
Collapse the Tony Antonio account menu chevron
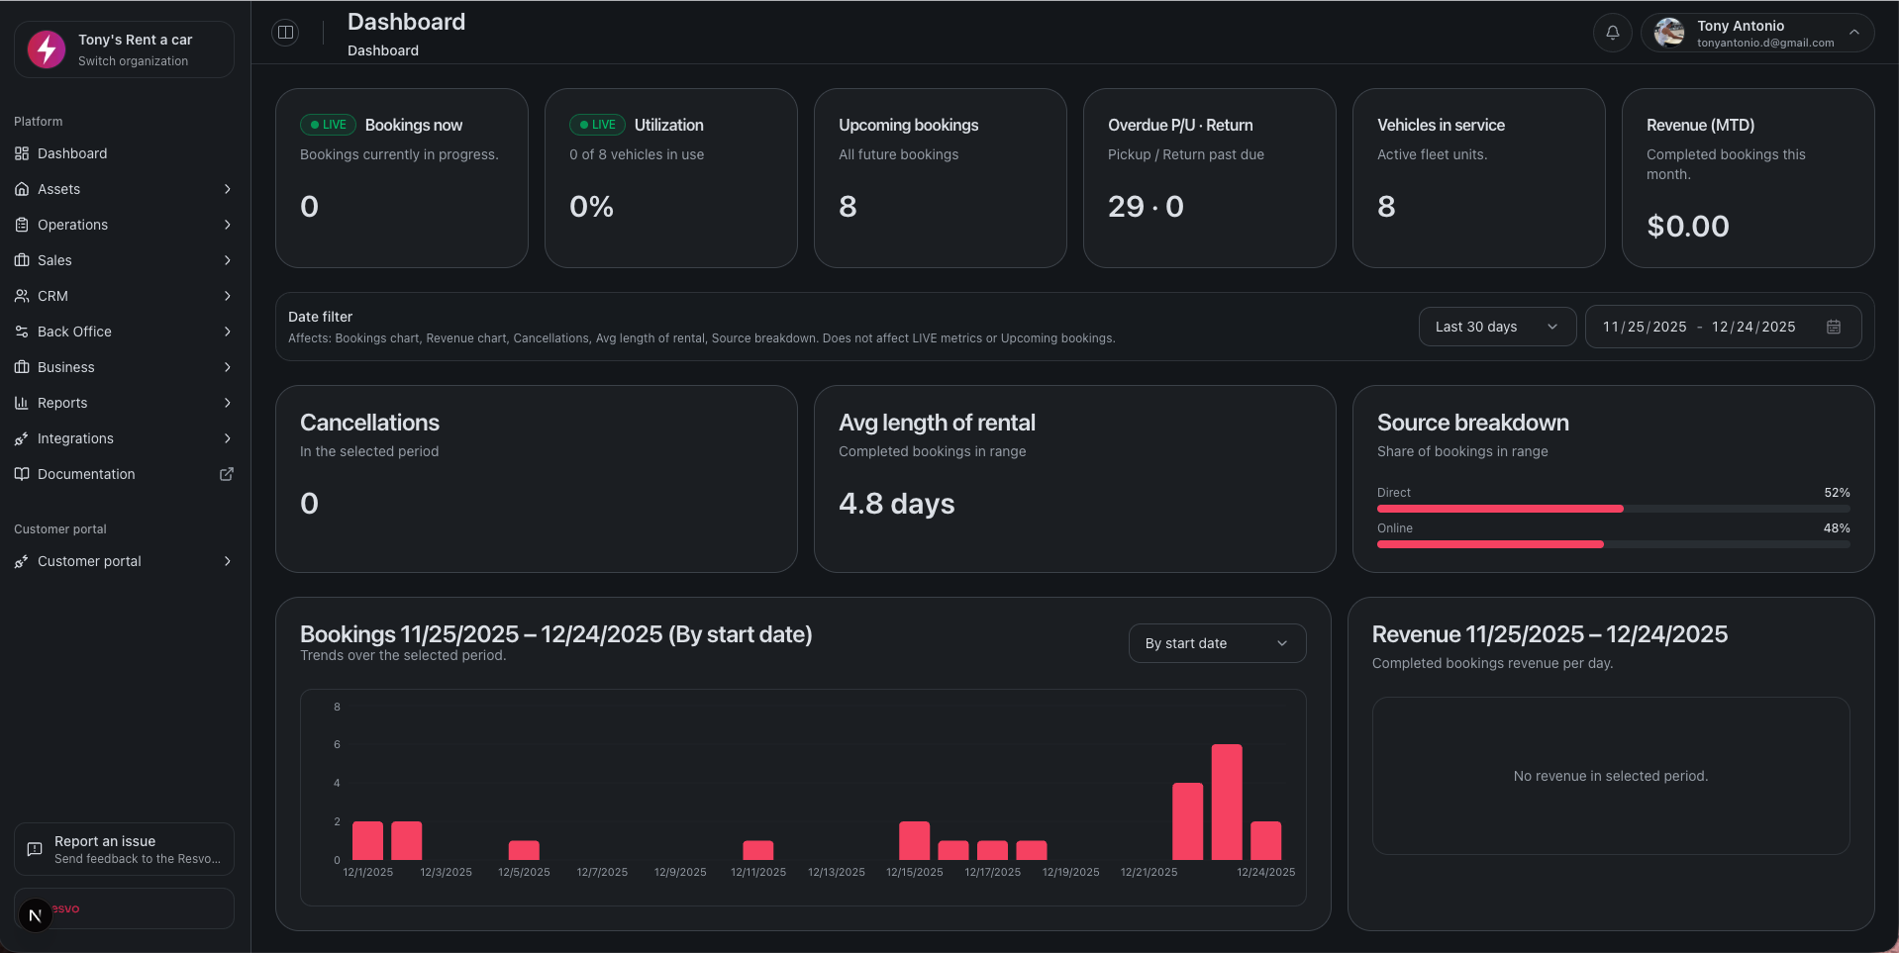(x=1853, y=33)
